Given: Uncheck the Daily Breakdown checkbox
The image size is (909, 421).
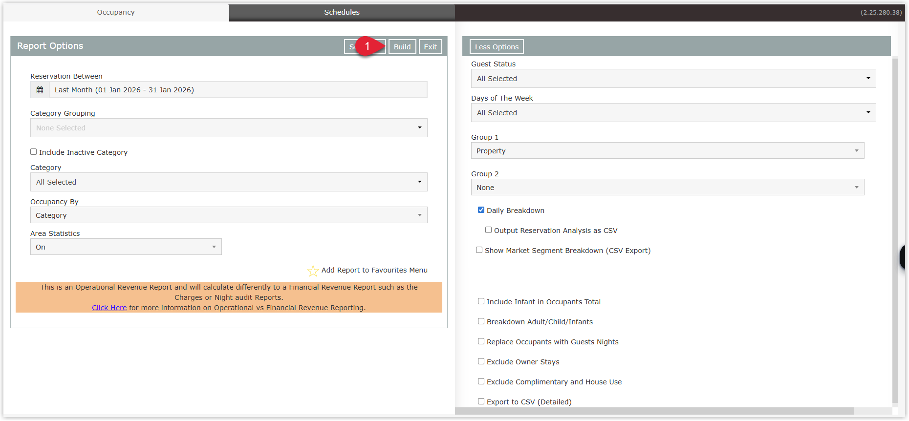Looking at the screenshot, I should 481,210.
